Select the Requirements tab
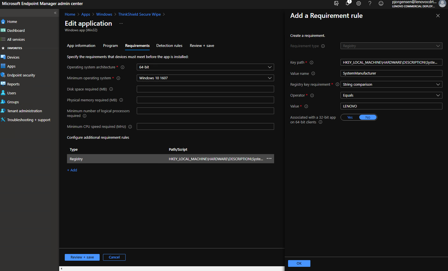Viewport: 448px width, 271px height. pyautogui.click(x=137, y=45)
